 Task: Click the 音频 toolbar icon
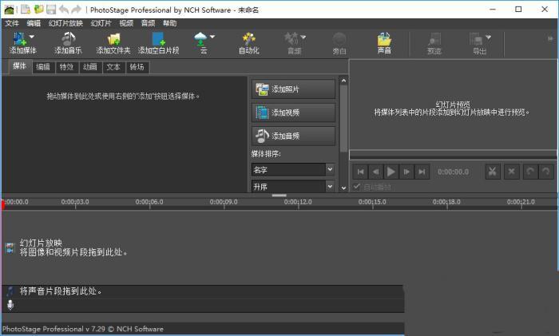click(291, 38)
